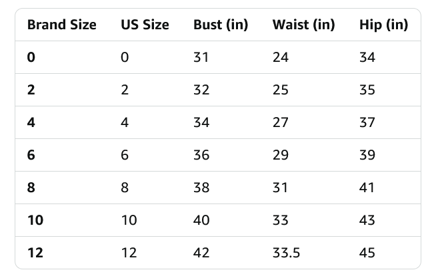The image size is (430, 276).
Task: Click the waist value 24 cell
Action: pyautogui.click(x=281, y=57)
